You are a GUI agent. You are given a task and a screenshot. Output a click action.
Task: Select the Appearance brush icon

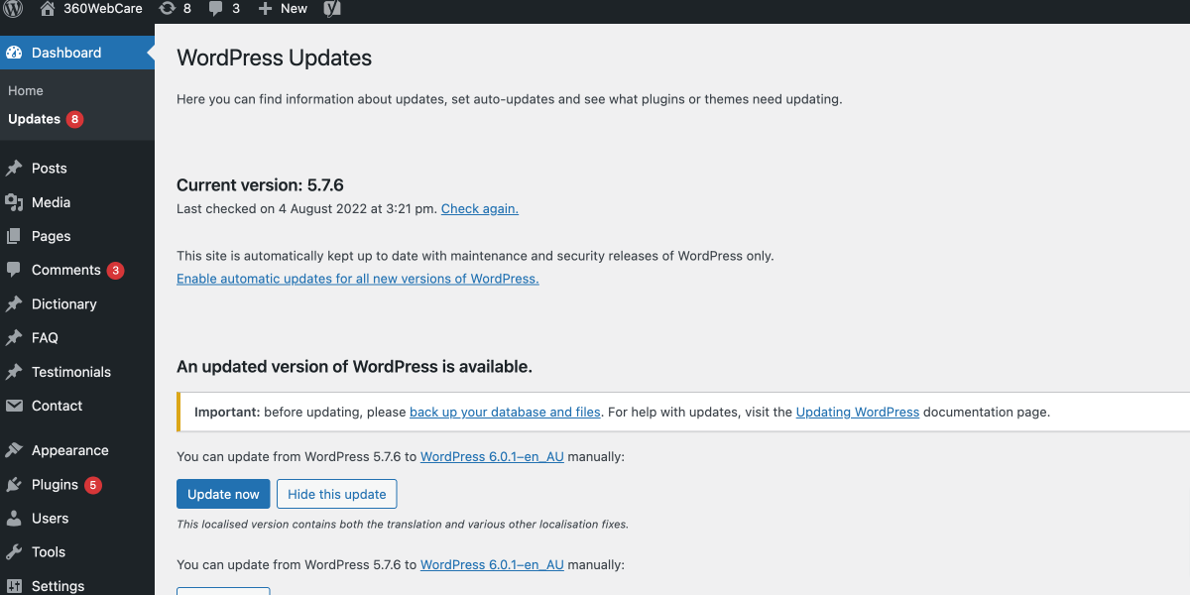click(x=14, y=449)
